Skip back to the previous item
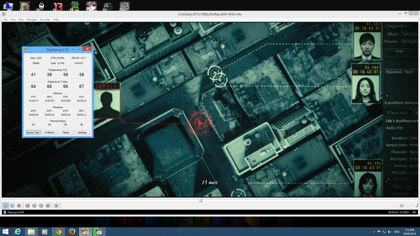Screen dimensions: 420x236 click(x=27, y=206)
